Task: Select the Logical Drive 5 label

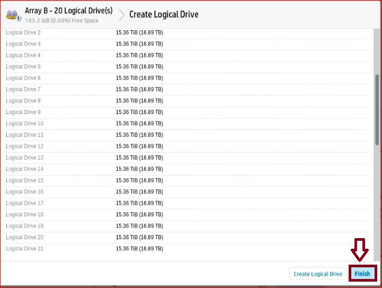Action: [x=23, y=67]
